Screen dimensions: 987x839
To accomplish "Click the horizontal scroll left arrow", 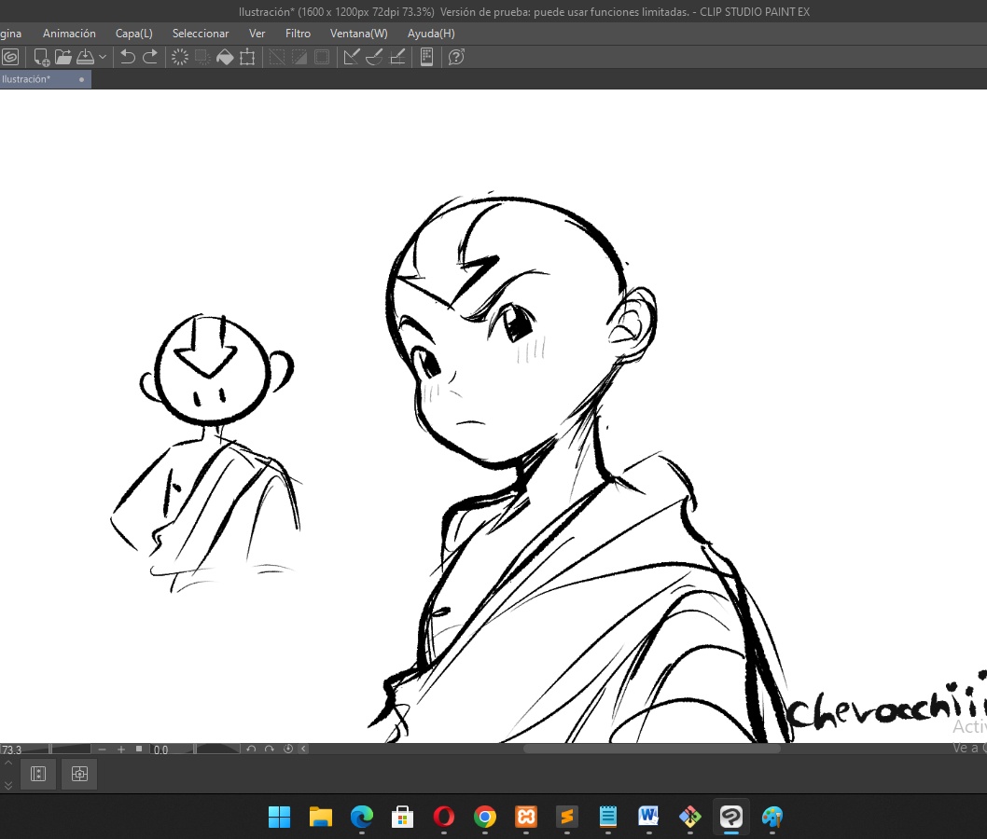I will [303, 750].
